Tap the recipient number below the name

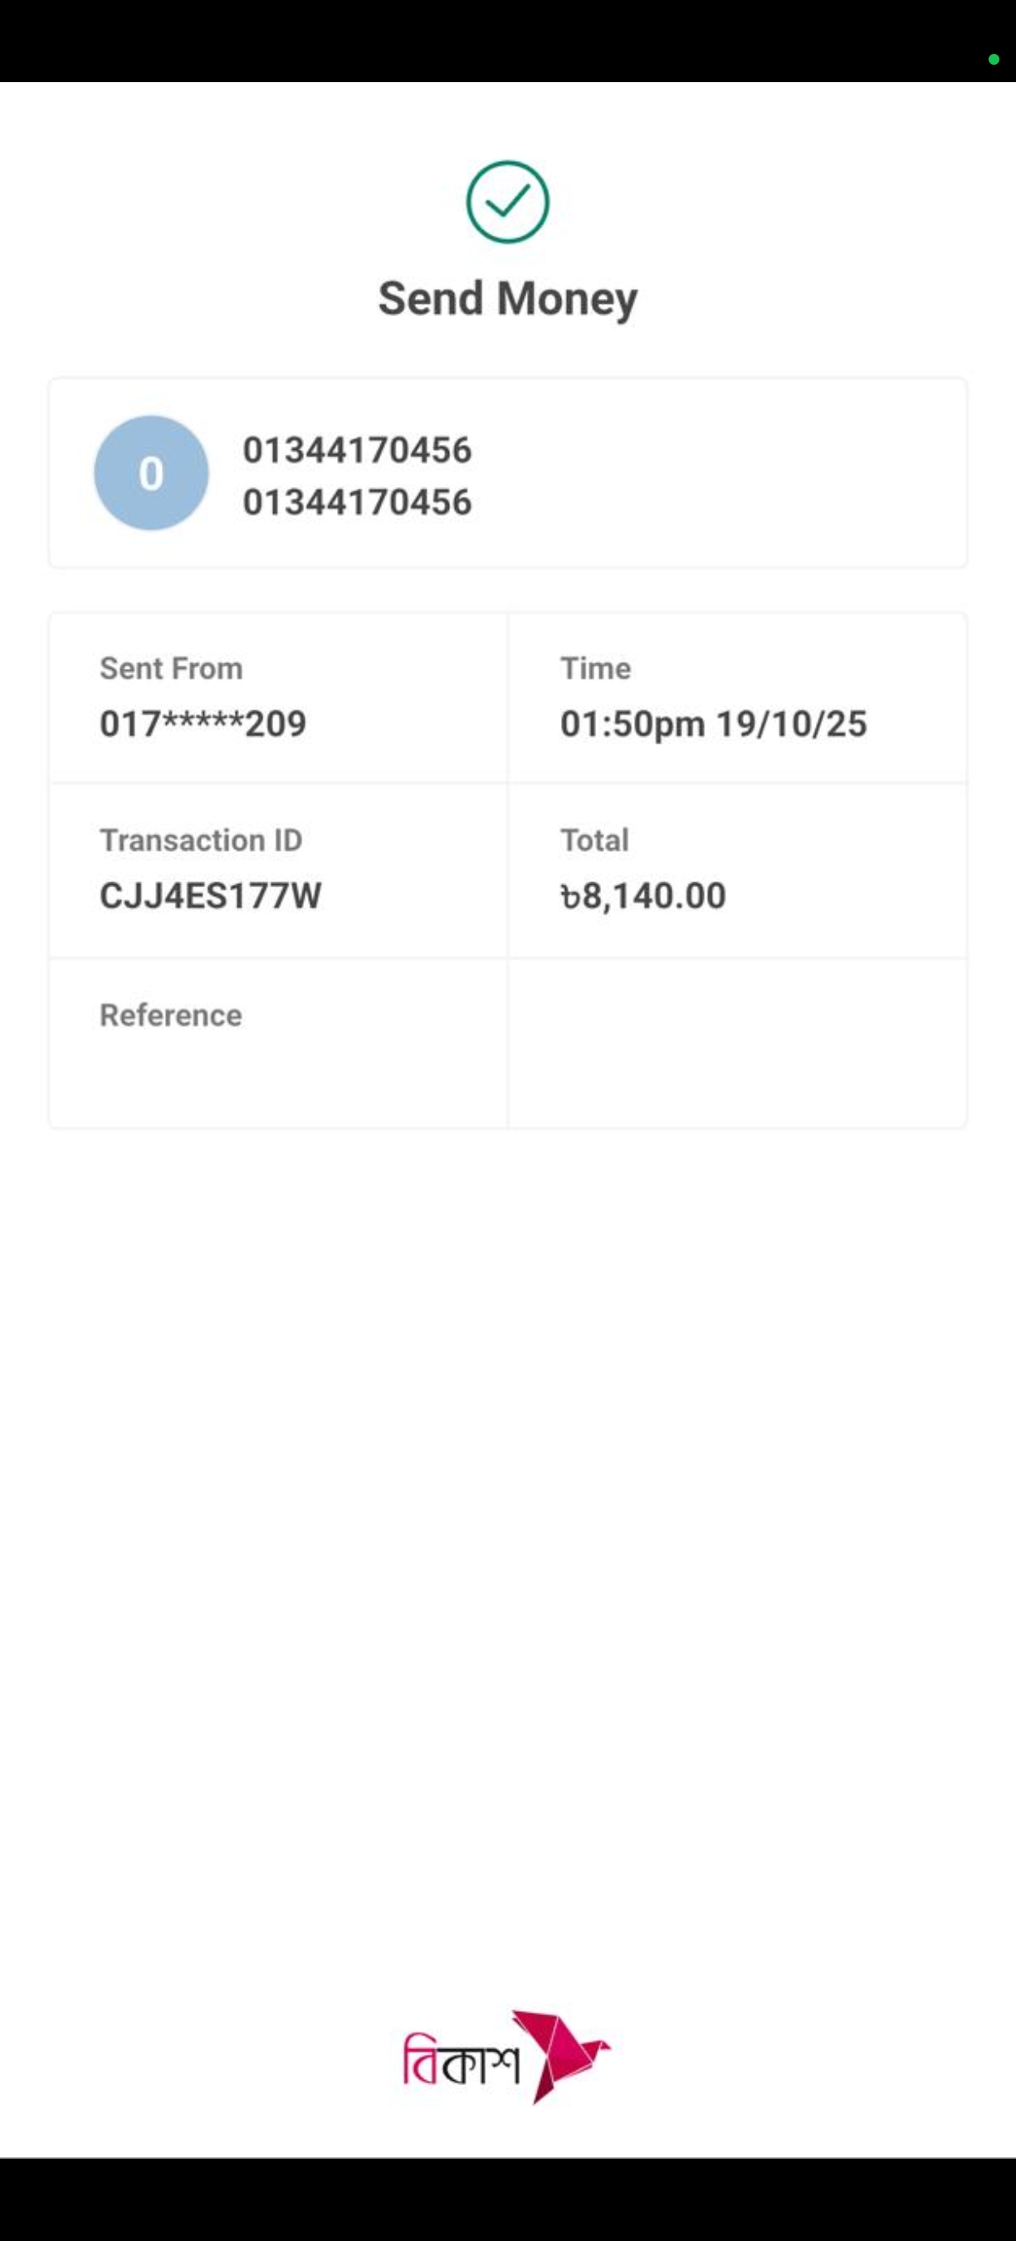pyautogui.click(x=357, y=502)
